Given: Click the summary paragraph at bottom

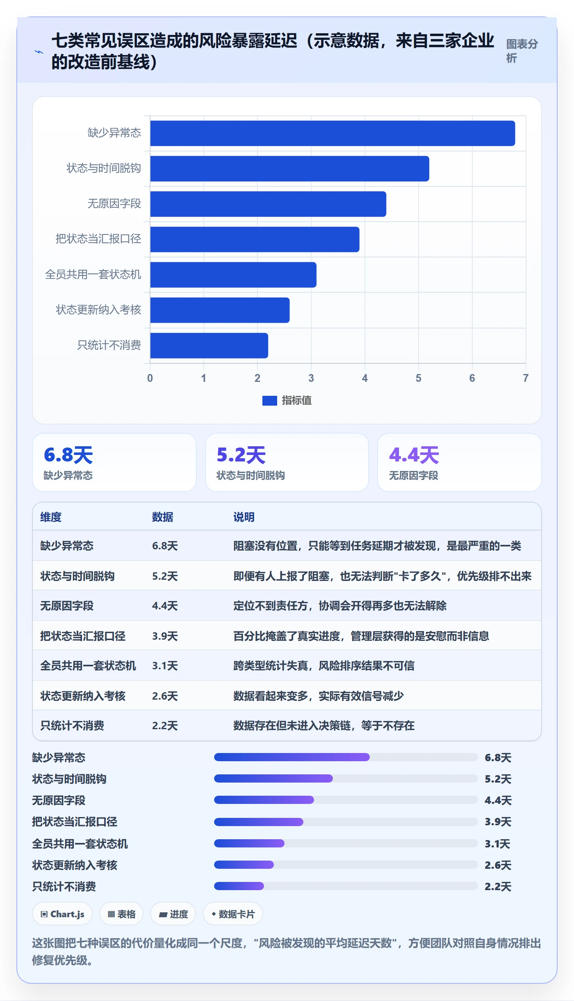Looking at the screenshot, I should click(287, 952).
